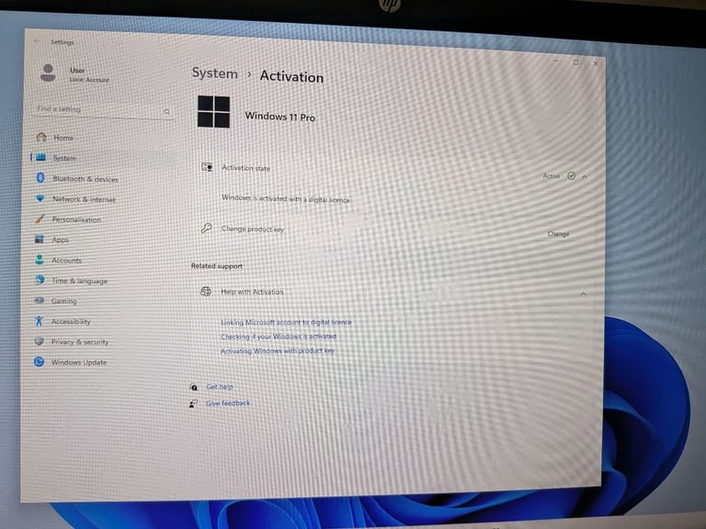Open Time & language settings
706x529 pixels.
tap(79, 281)
